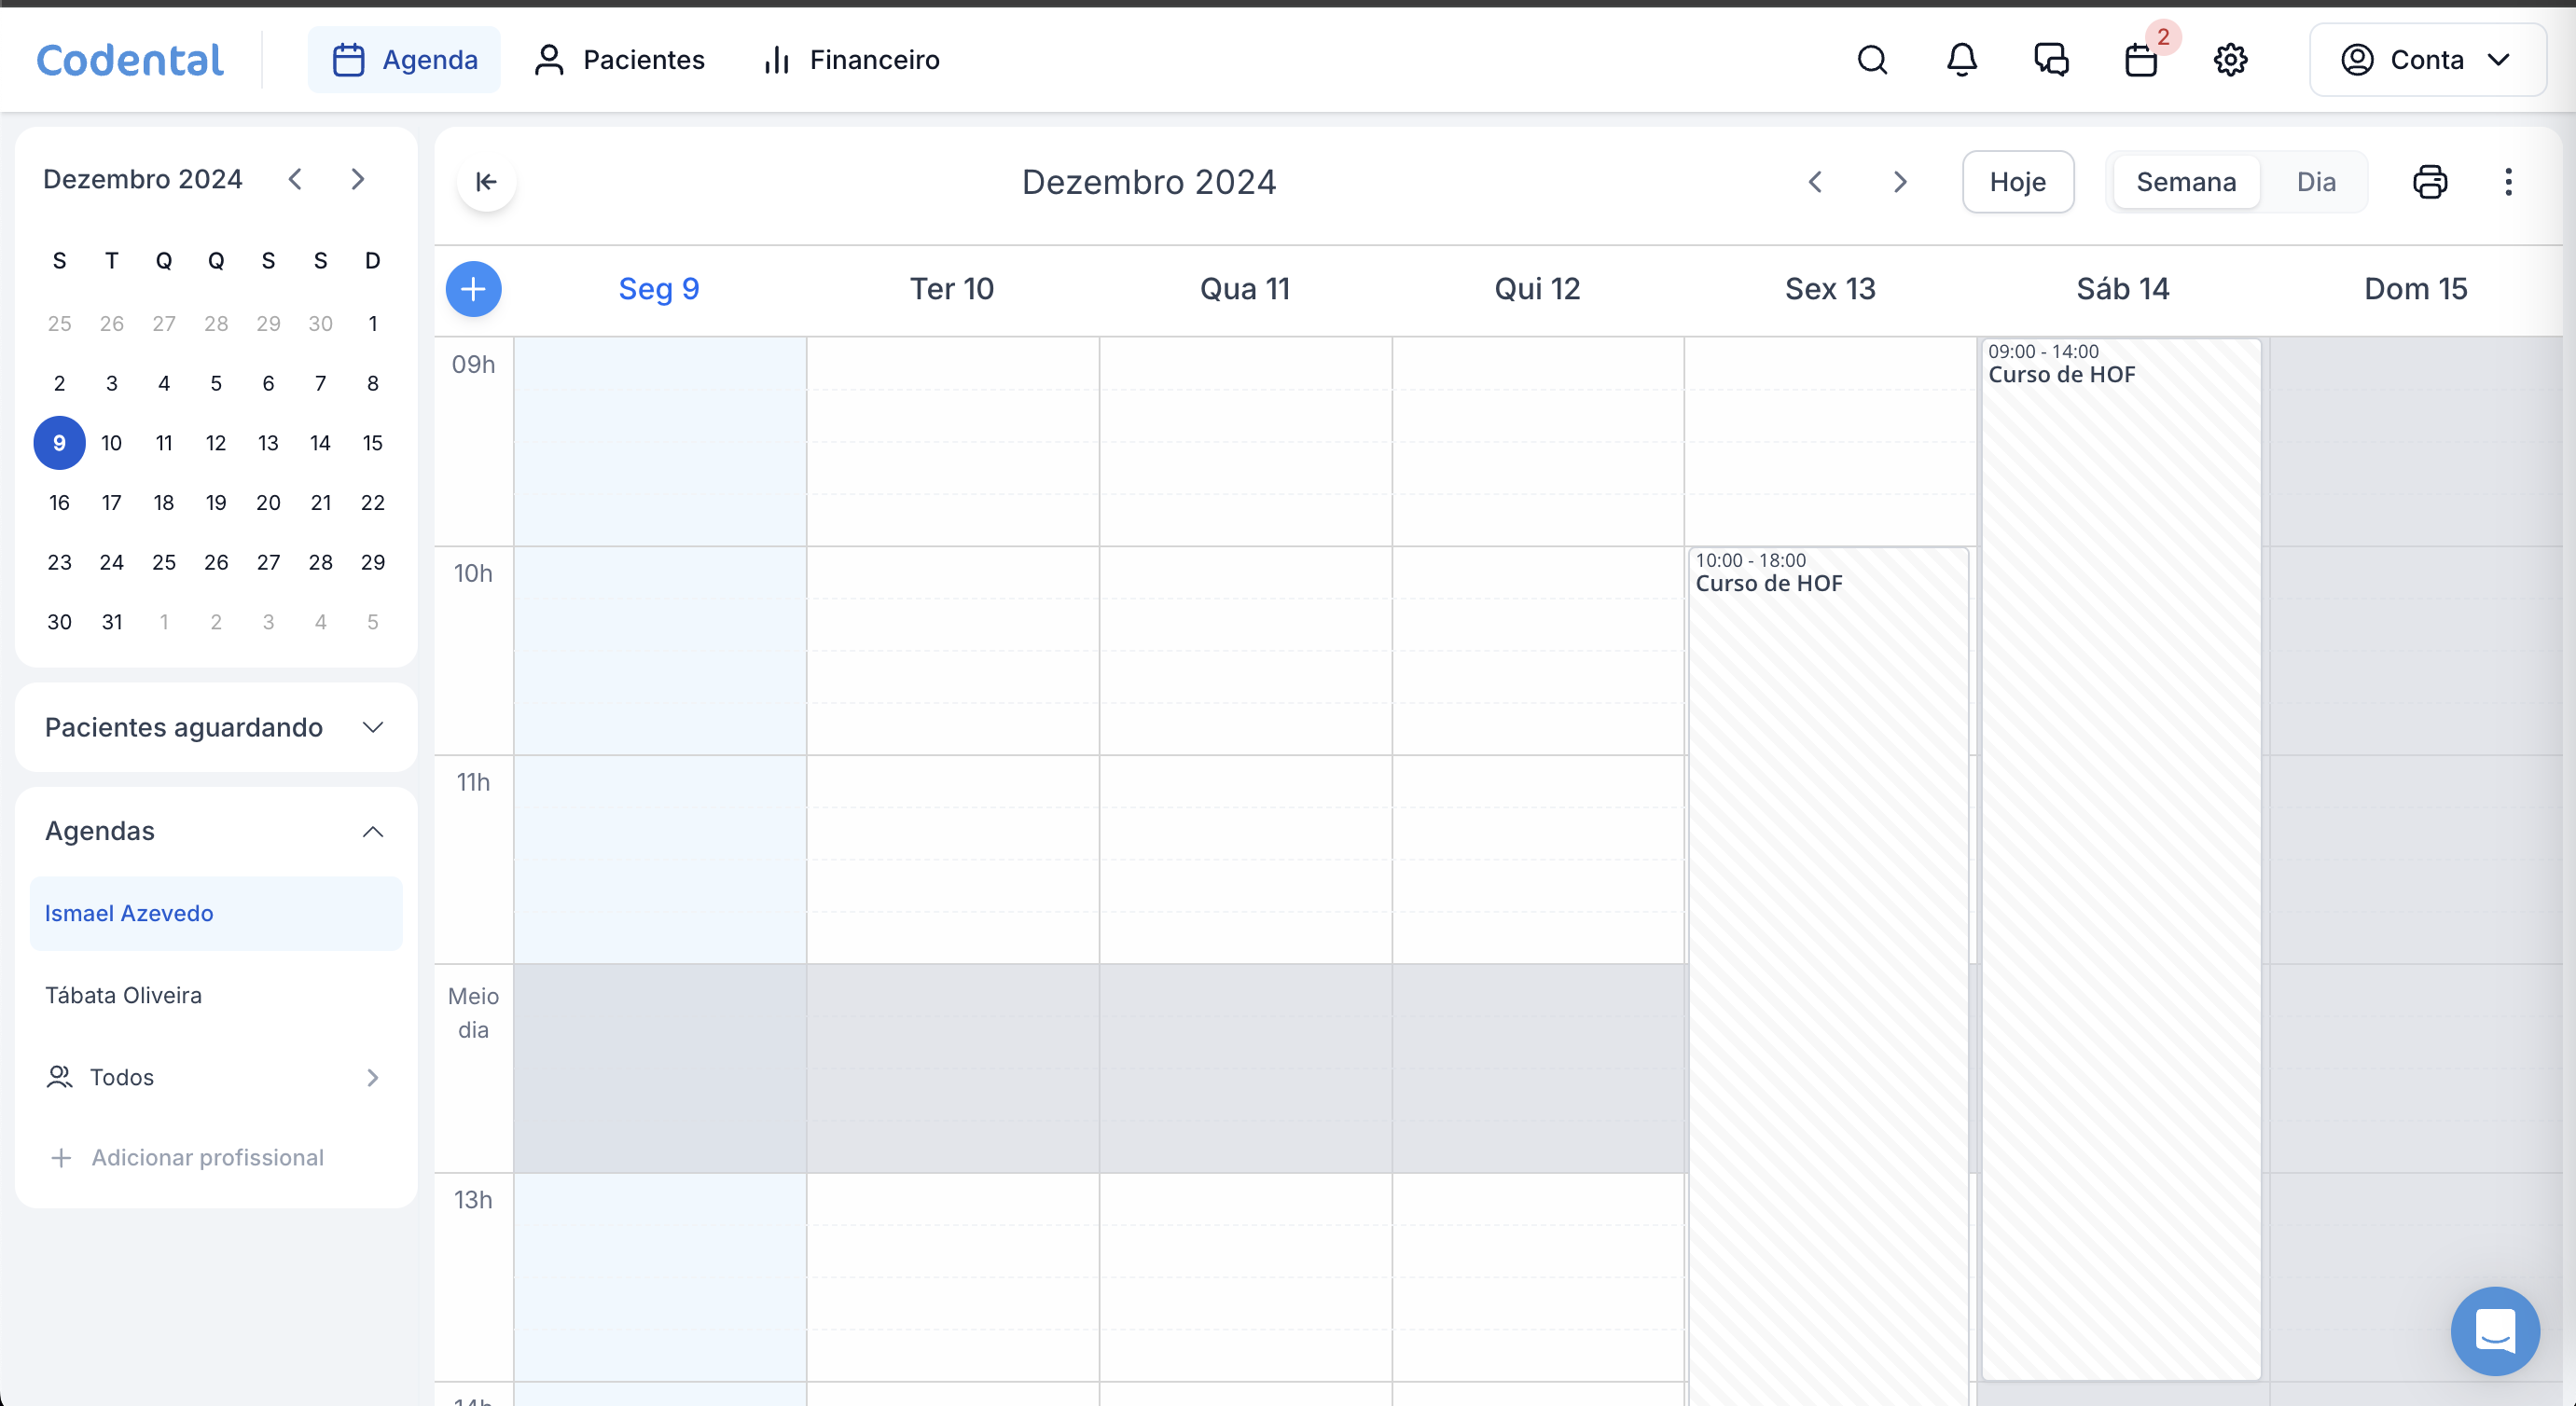Open settings gear icon

pyautogui.click(x=2230, y=60)
